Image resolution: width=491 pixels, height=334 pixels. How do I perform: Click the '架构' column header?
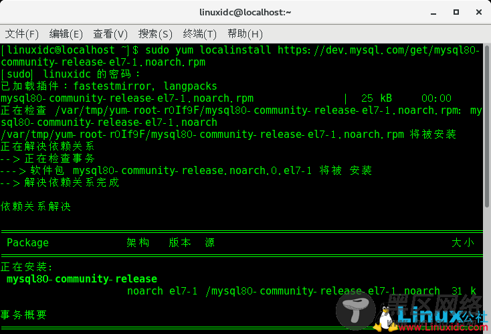tap(138, 242)
